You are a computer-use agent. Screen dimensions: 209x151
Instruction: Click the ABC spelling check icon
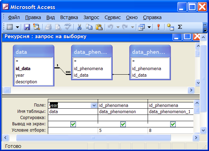pyautogui.click(x=68, y=27)
